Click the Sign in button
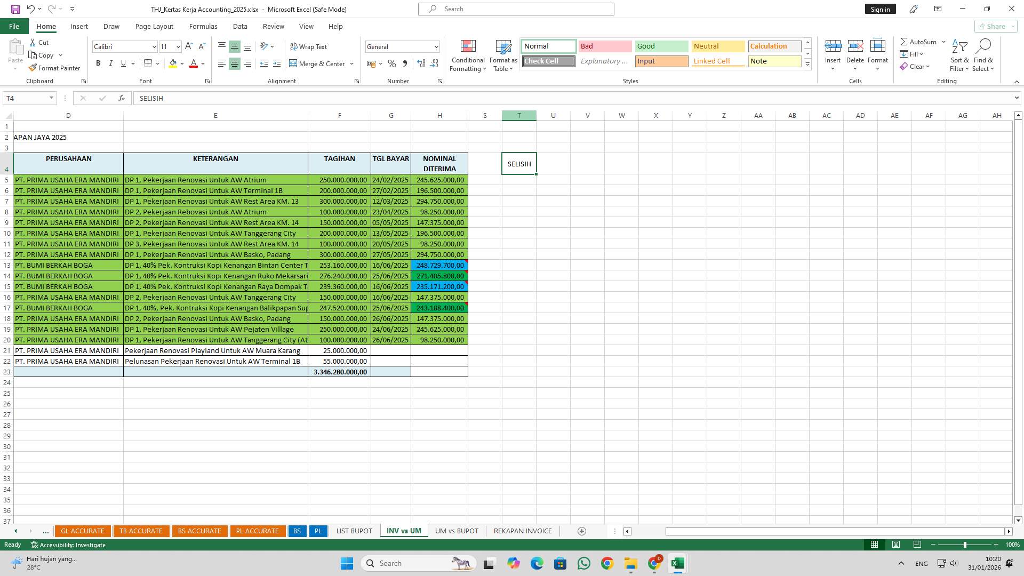This screenshot has width=1024, height=576. pos(880,9)
